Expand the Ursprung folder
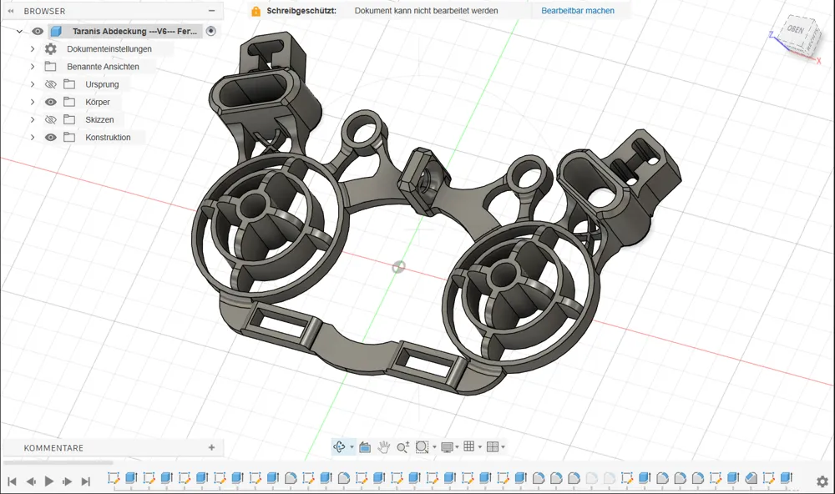 (x=33, y=84)
